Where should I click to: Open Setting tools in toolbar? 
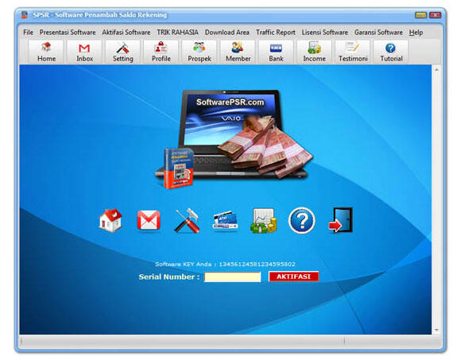pos(122,52)
